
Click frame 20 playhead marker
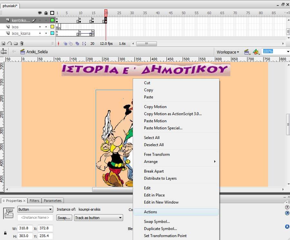click(106, 13)
